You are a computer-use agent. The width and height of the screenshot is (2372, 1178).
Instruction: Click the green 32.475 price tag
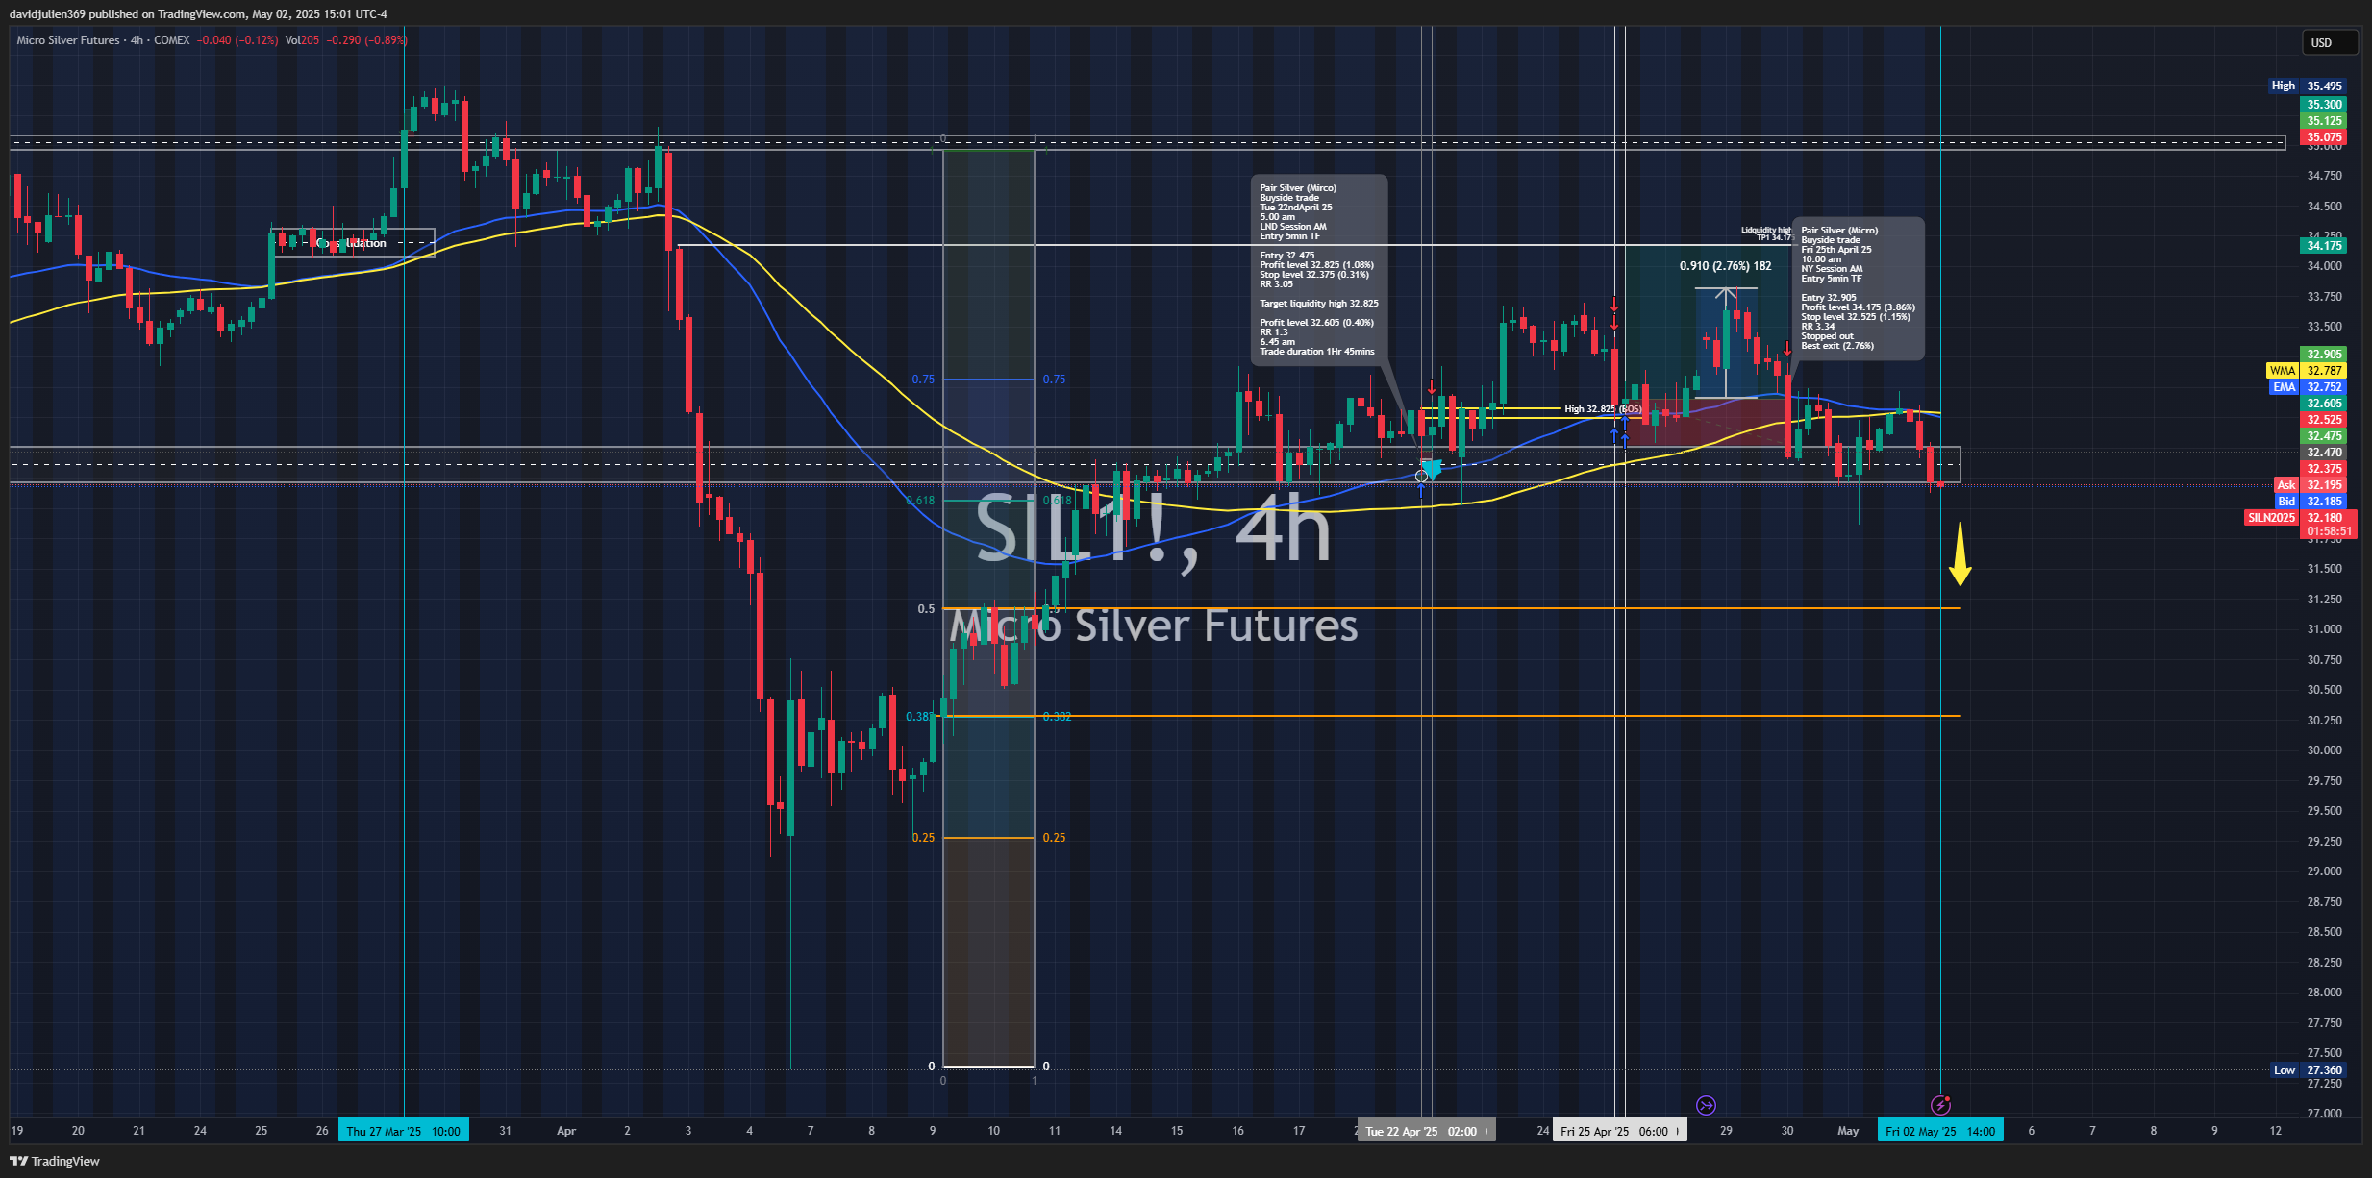click(x=2324, y=435)
